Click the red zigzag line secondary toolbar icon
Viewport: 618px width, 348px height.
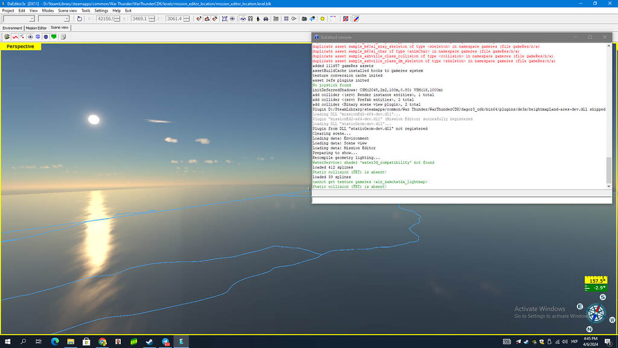click(15, 37)
